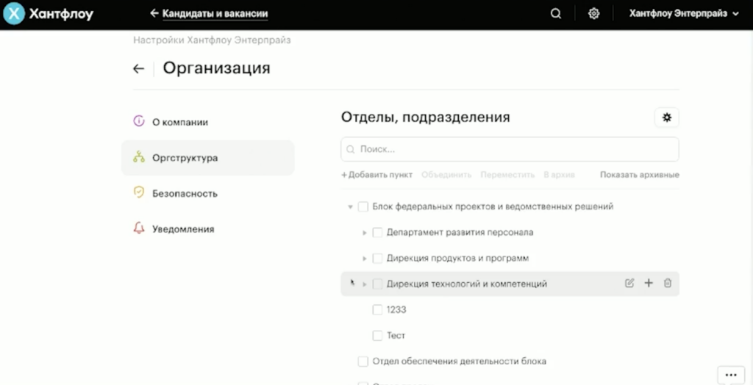Image resolution: width=753 pixels, height=385 pixels.
Task: Click magnifier icon inside Поиск field
Action: [x=351, y=149]
